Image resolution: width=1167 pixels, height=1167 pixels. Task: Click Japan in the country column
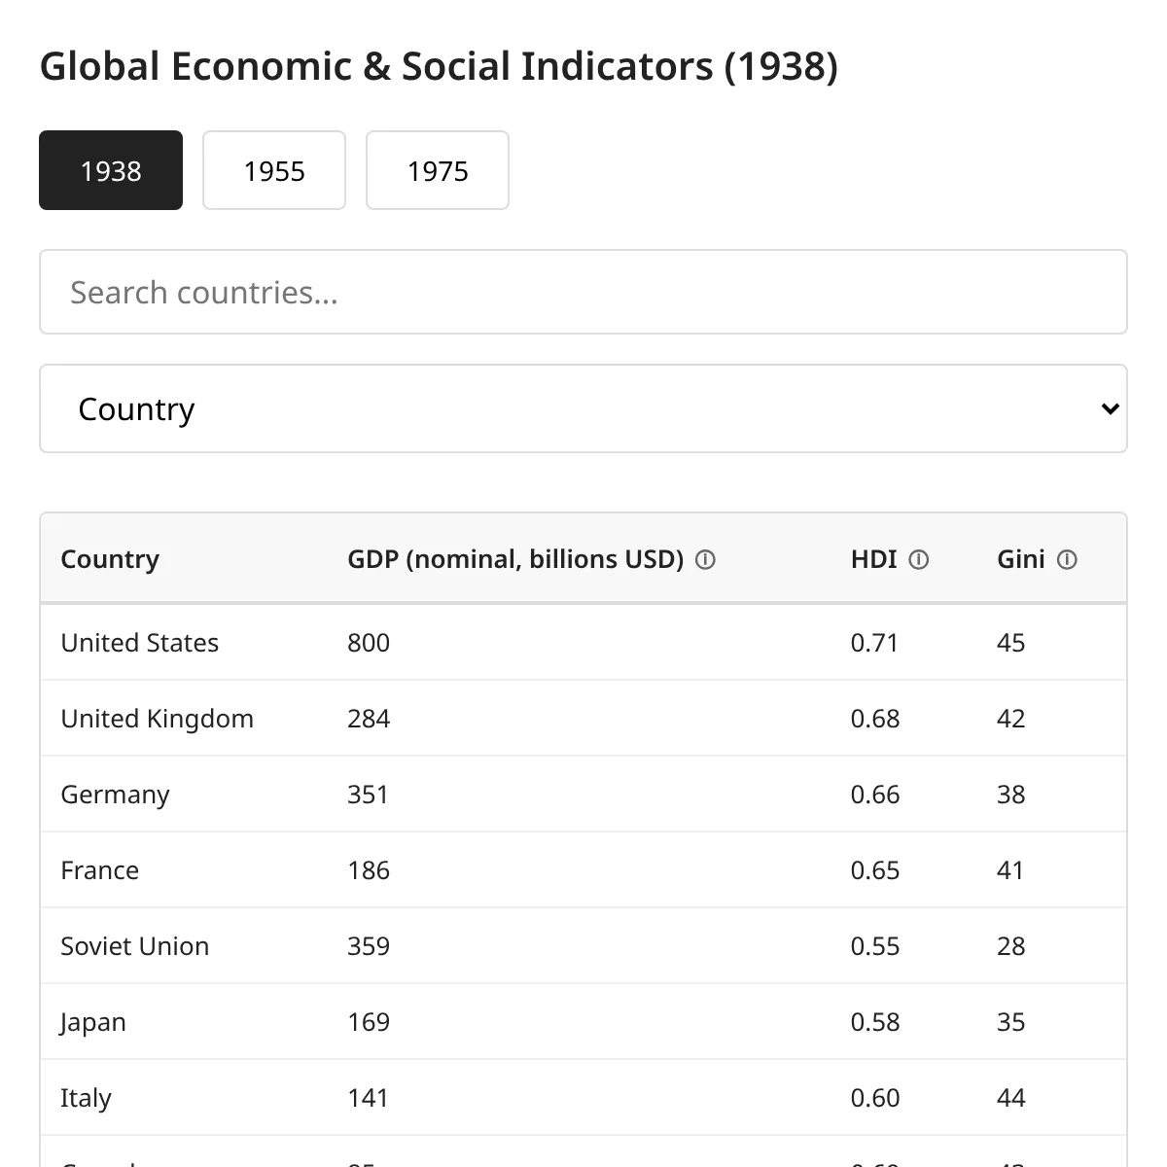[x=93, y=1022]
